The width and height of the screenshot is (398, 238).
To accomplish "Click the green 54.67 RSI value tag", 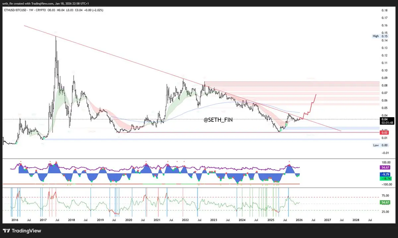I will tap(386, 202).
